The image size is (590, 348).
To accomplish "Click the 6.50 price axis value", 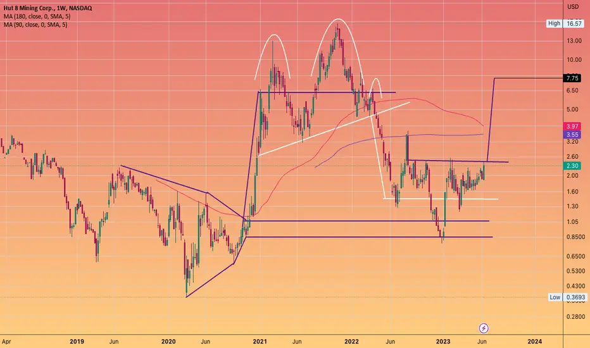I will pos(572,90).
